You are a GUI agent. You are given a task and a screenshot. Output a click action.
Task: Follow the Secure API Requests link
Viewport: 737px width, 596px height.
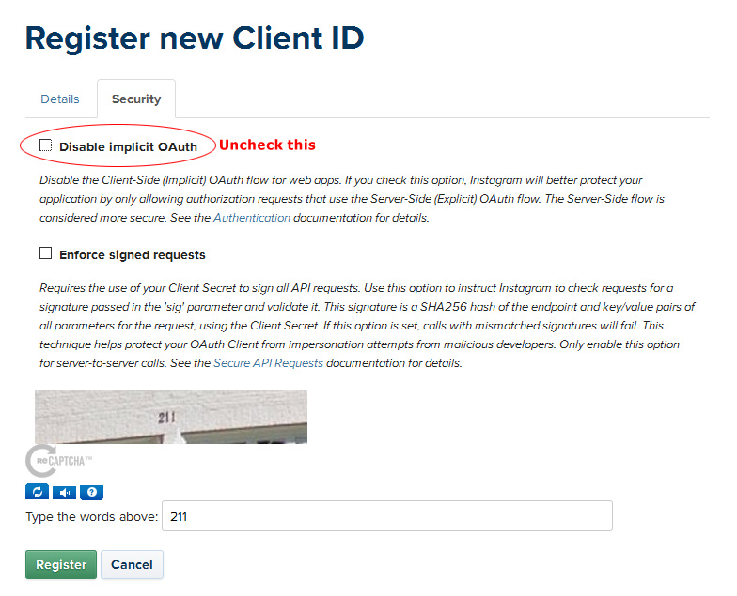tap(269, 363)
